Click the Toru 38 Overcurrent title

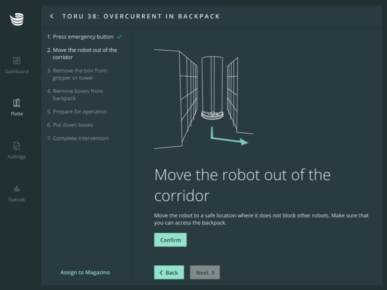pos(141,16)
